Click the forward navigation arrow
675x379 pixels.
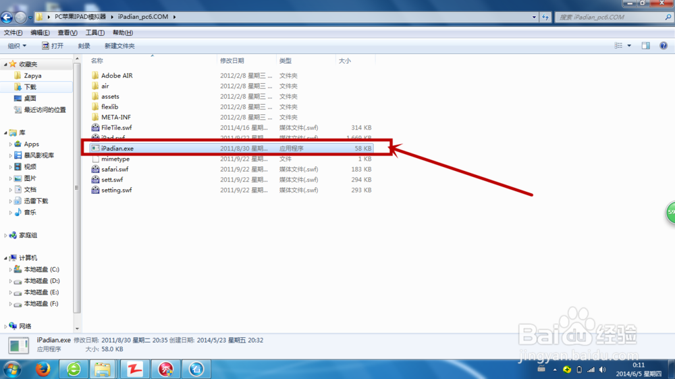[20, 18]
